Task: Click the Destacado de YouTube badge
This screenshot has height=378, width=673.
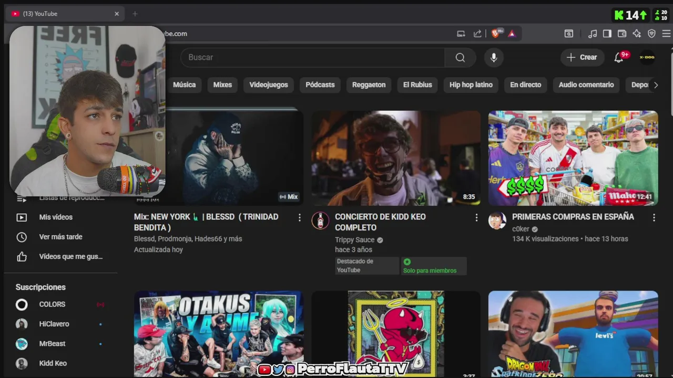Action: click(367, 266)
